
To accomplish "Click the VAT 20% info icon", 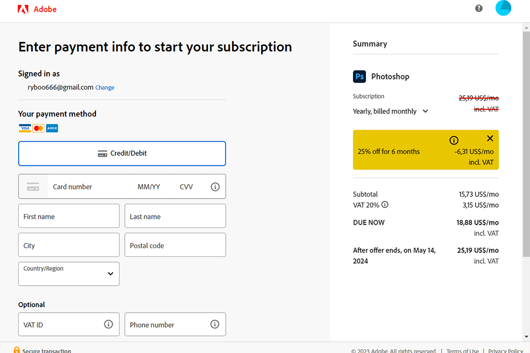I will (385, 205).
